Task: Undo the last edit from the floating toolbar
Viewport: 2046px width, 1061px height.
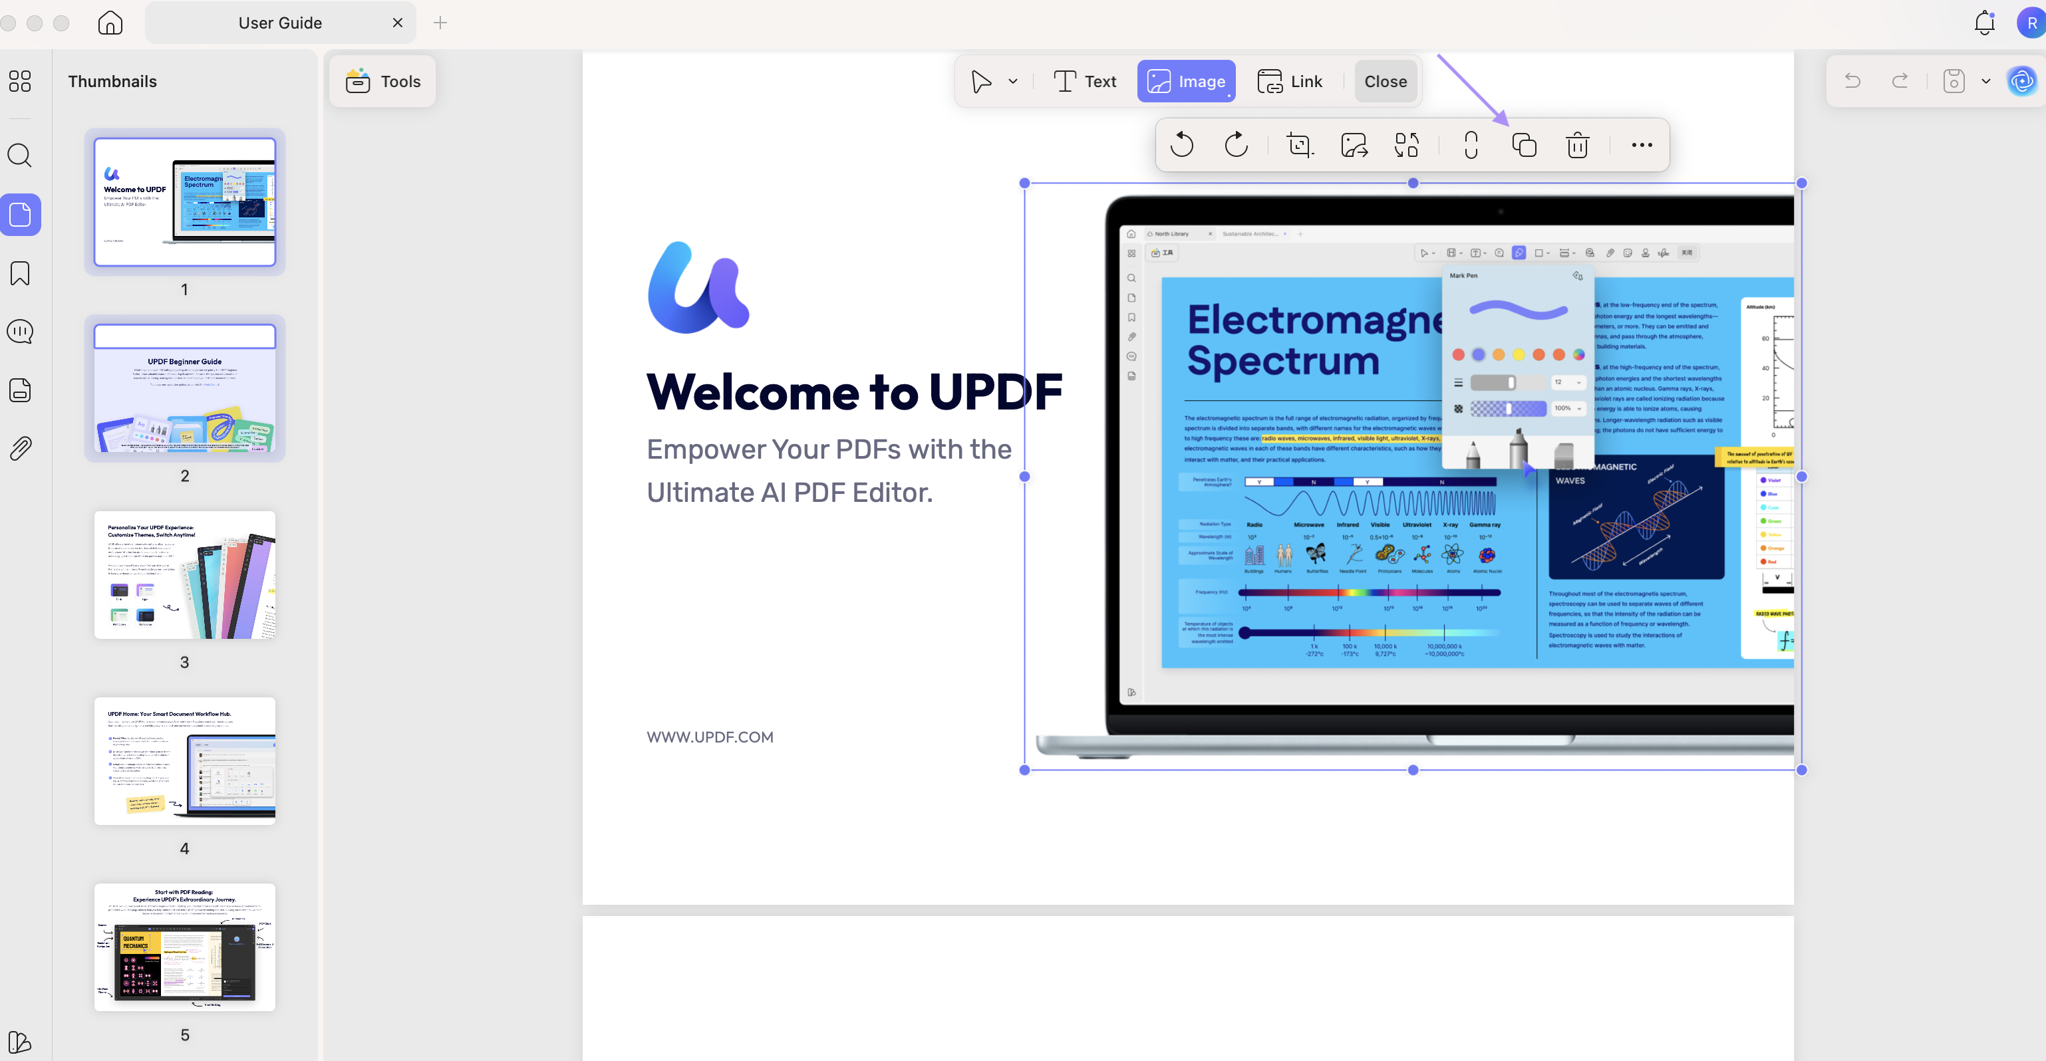Action: [x=1183, y=144]
